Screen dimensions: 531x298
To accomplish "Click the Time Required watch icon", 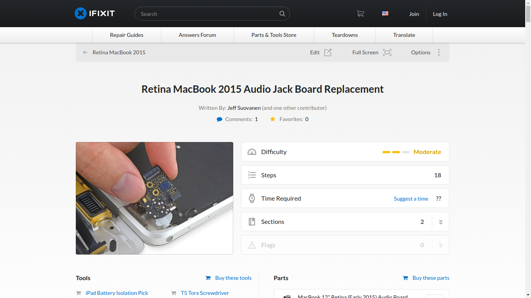I will (252, 198).
